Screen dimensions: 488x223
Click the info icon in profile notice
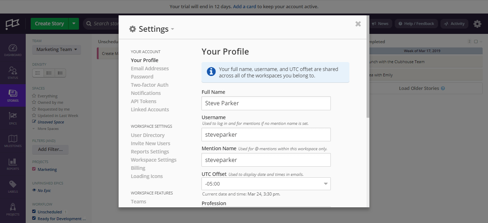click(211, 72)
